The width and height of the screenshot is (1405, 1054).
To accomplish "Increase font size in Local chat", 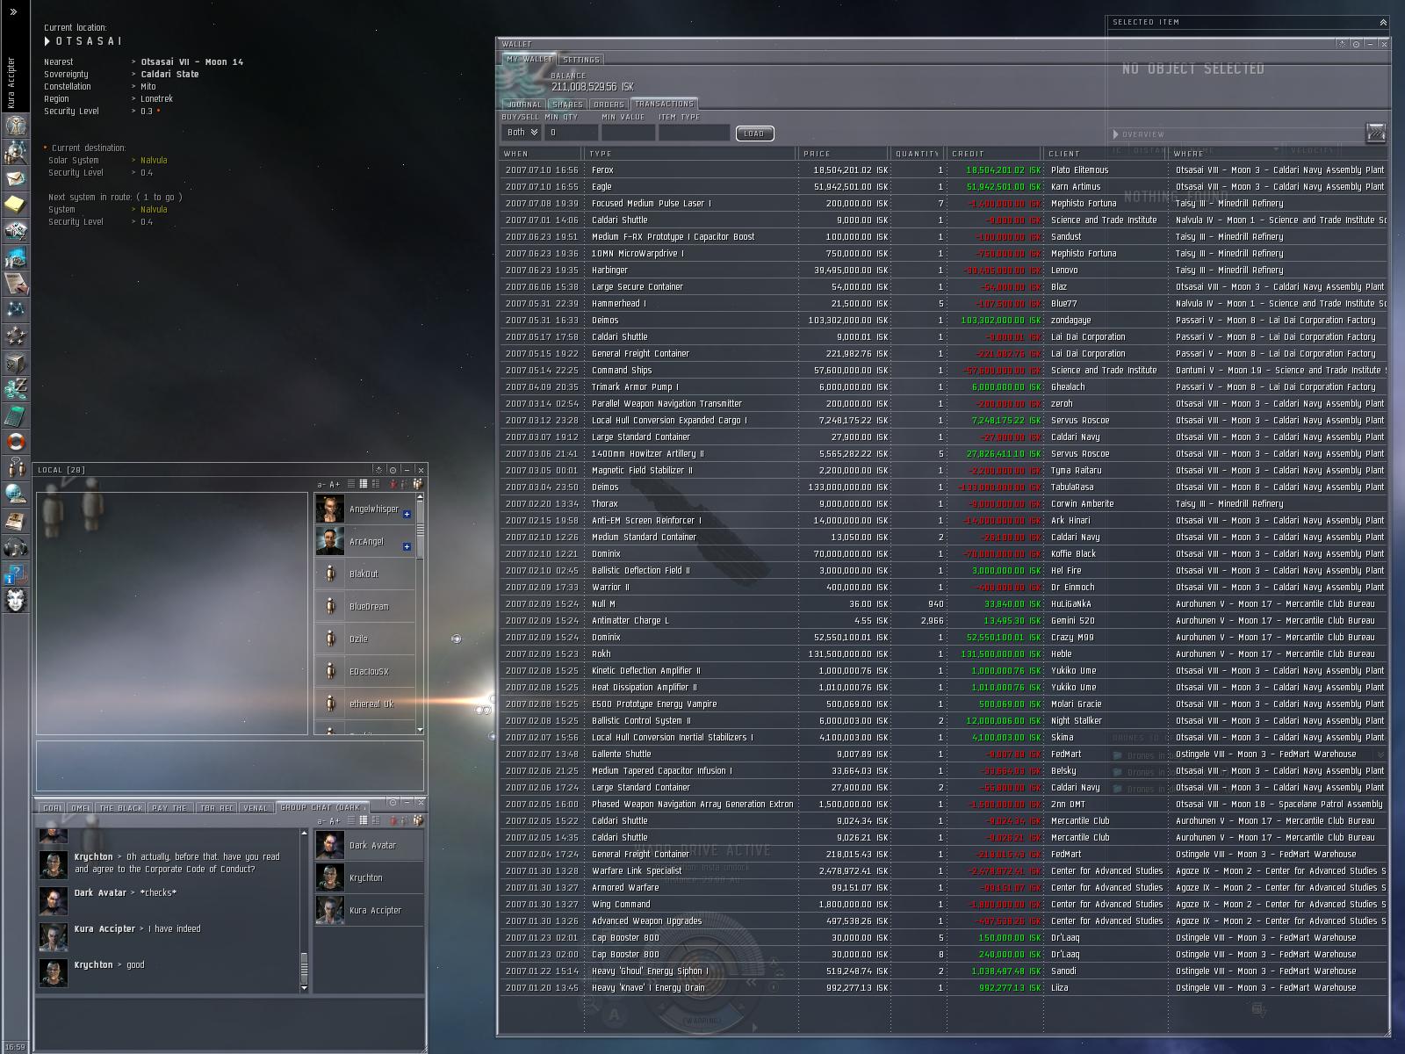I will [335, 484].
